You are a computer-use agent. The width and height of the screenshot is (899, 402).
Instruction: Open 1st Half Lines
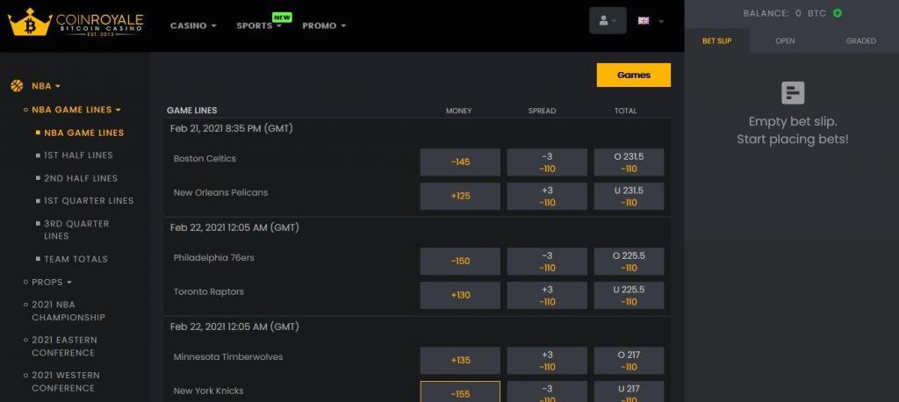pyautogui.click(x=78, y=155)
